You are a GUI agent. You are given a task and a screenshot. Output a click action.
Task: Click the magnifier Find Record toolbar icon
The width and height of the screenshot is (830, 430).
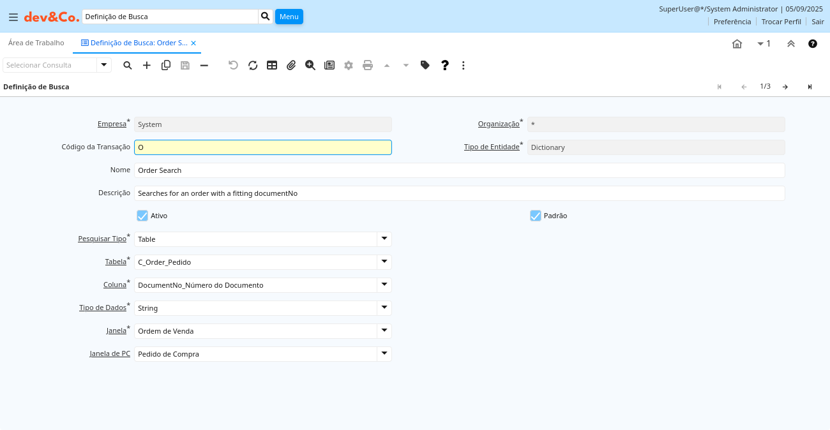pyautogui.click(x=128, y=65)
